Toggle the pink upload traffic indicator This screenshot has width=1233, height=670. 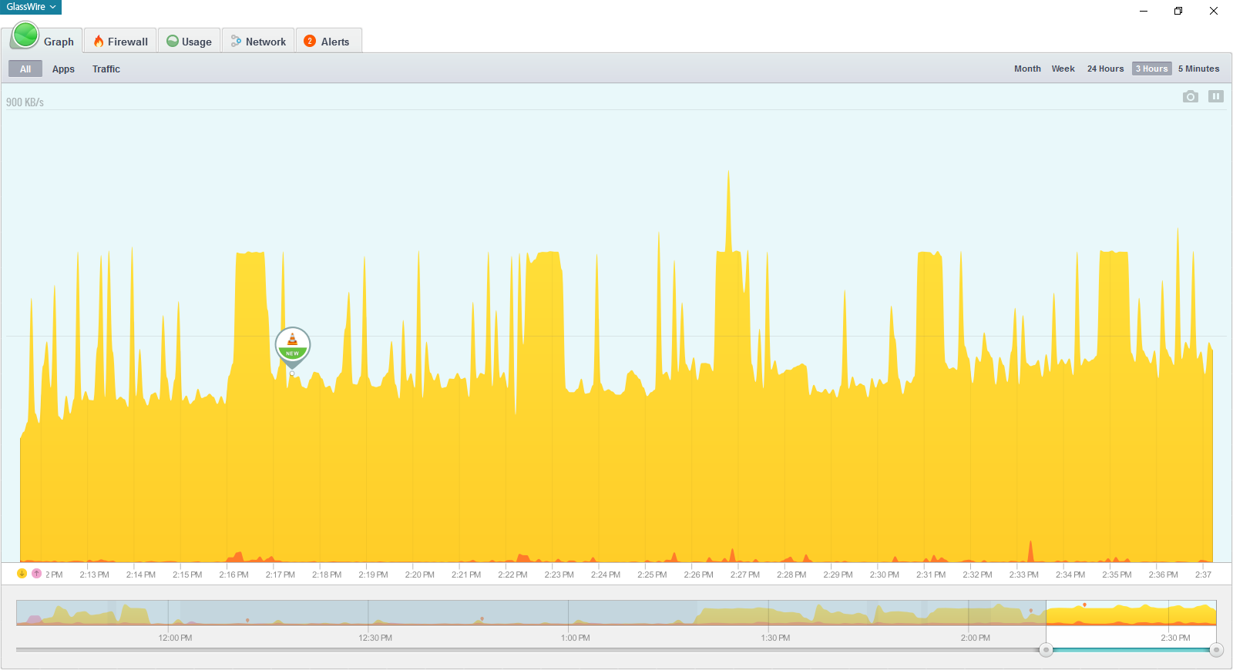(36, 574)
